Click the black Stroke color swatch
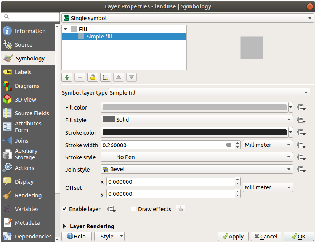Viewport: 316px width, 243px height. (194, 132)
